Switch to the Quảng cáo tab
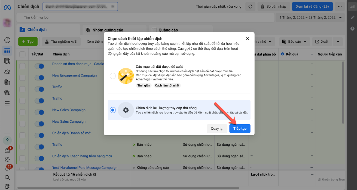 tap(181, 30)
